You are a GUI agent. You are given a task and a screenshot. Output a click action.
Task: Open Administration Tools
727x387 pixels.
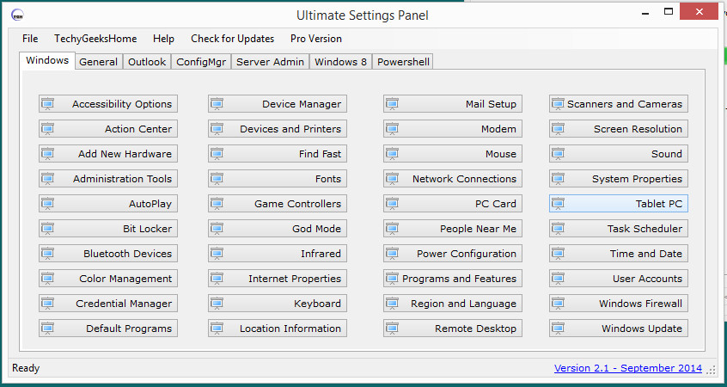point(108,179)
